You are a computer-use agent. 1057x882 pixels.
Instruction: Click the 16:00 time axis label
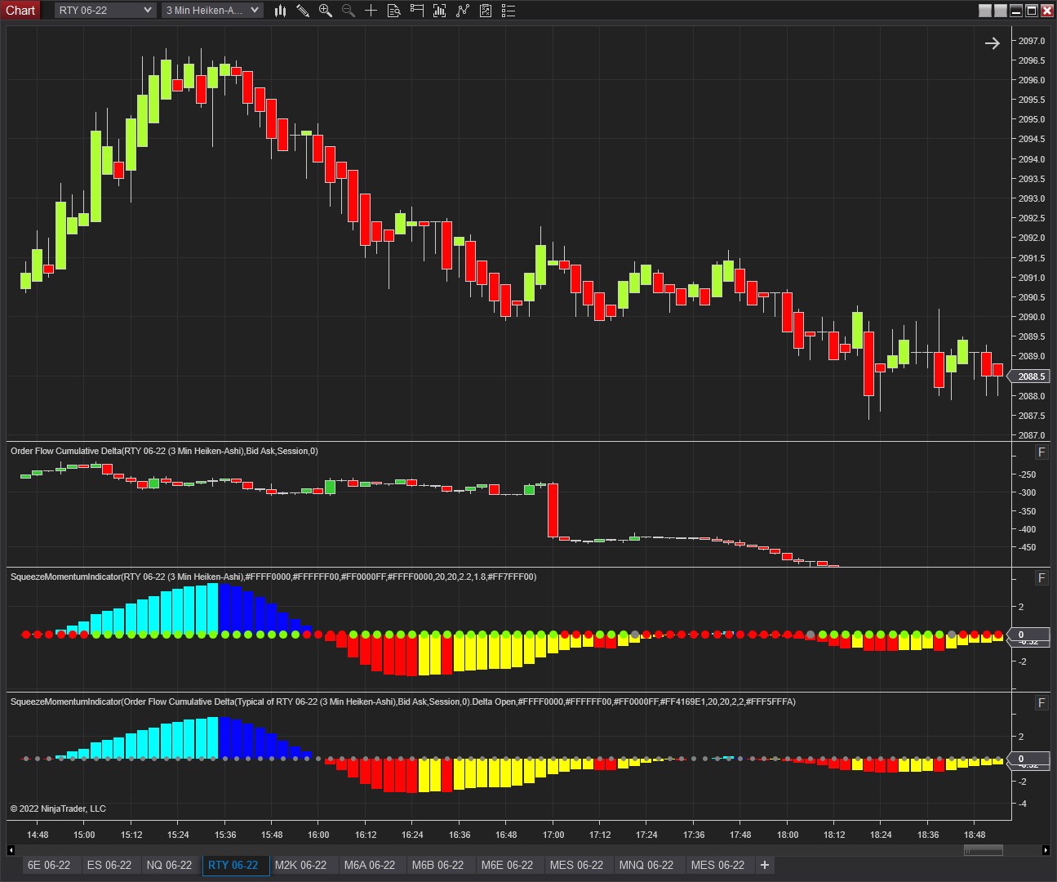(318, 835)
